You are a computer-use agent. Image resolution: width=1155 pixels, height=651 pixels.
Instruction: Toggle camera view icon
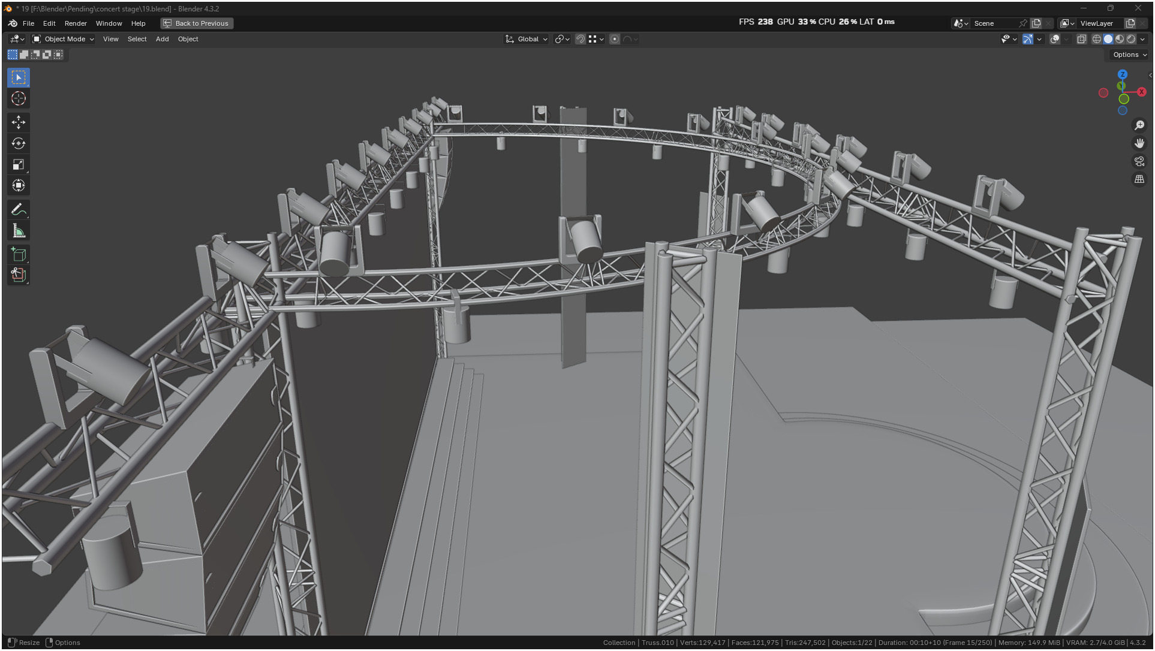click(x=1139, y=161)
